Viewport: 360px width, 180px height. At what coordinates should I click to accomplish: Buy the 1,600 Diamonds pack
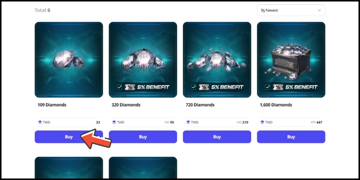(x=291, y=137)
